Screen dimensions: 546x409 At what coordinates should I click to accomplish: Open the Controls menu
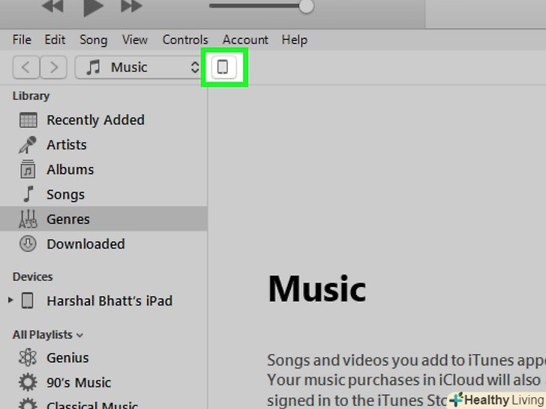pos(185,40)
